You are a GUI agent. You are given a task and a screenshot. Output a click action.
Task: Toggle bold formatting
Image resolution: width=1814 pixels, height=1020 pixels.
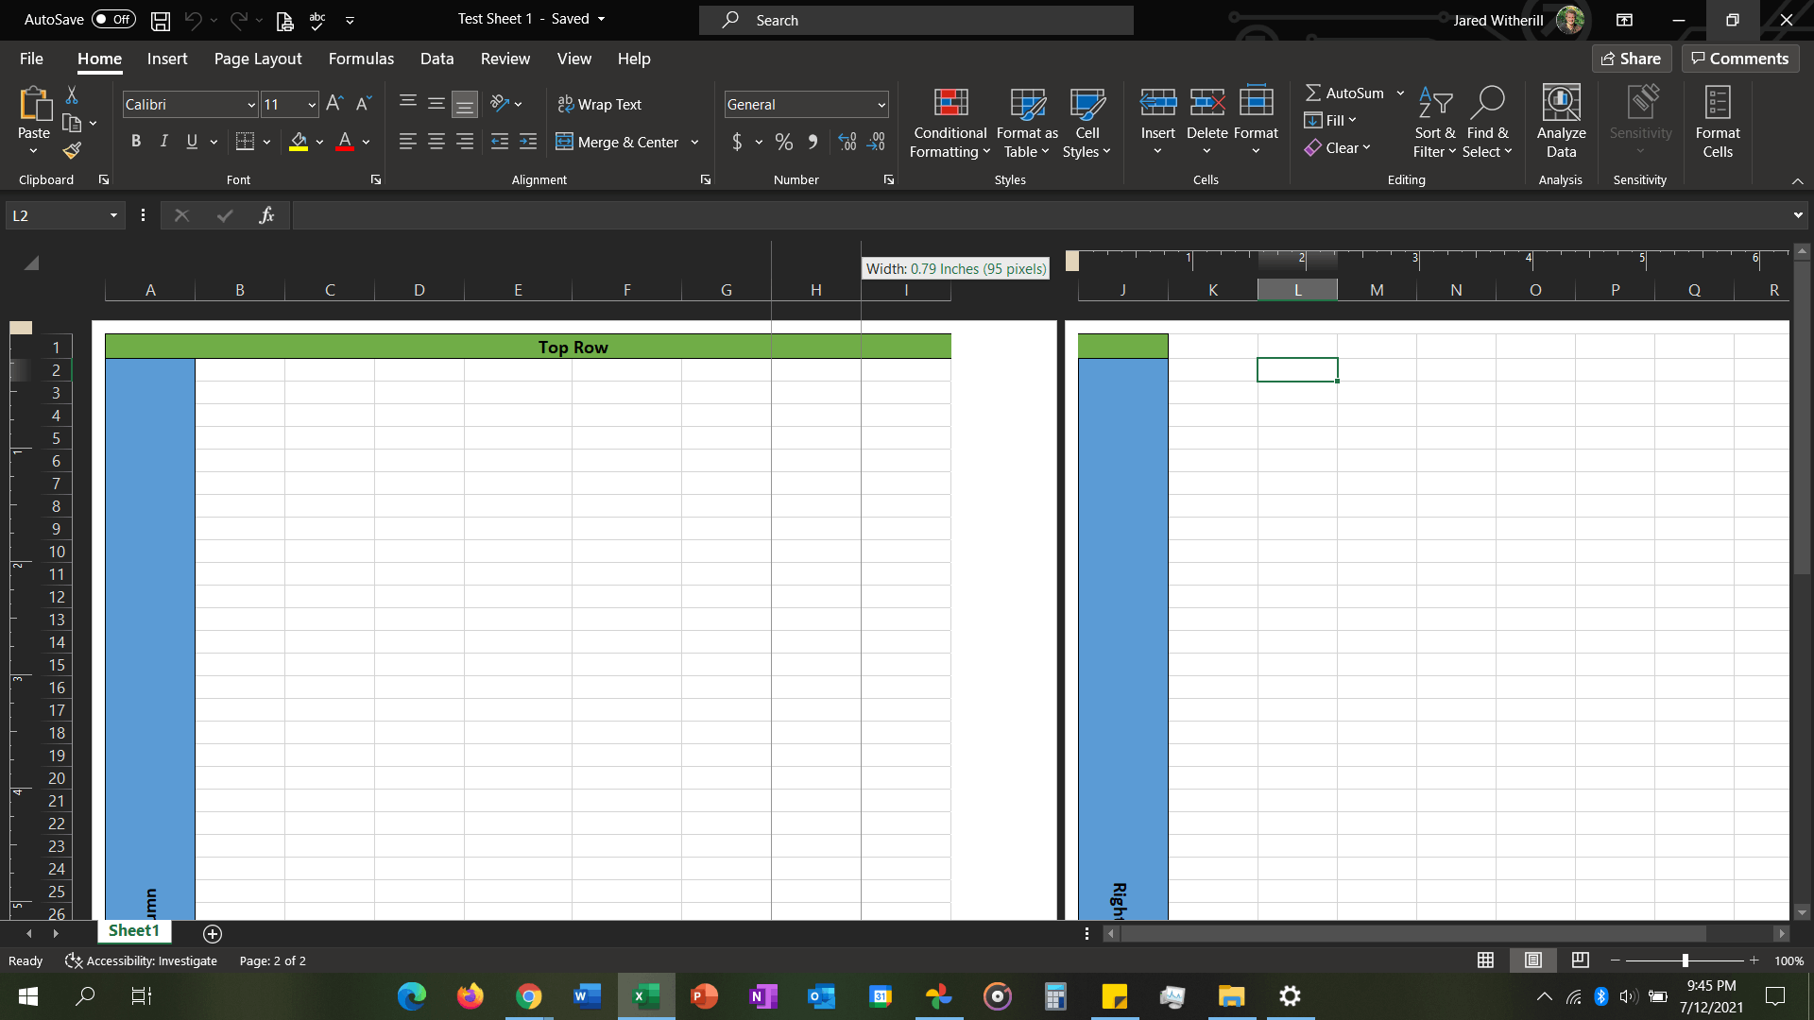click(135, 141)
